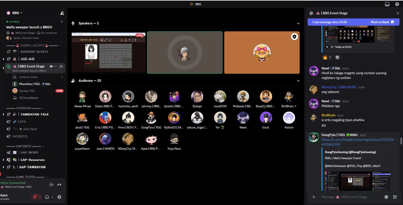Disconnect from voice with phone icon

(x=59, y=185)
